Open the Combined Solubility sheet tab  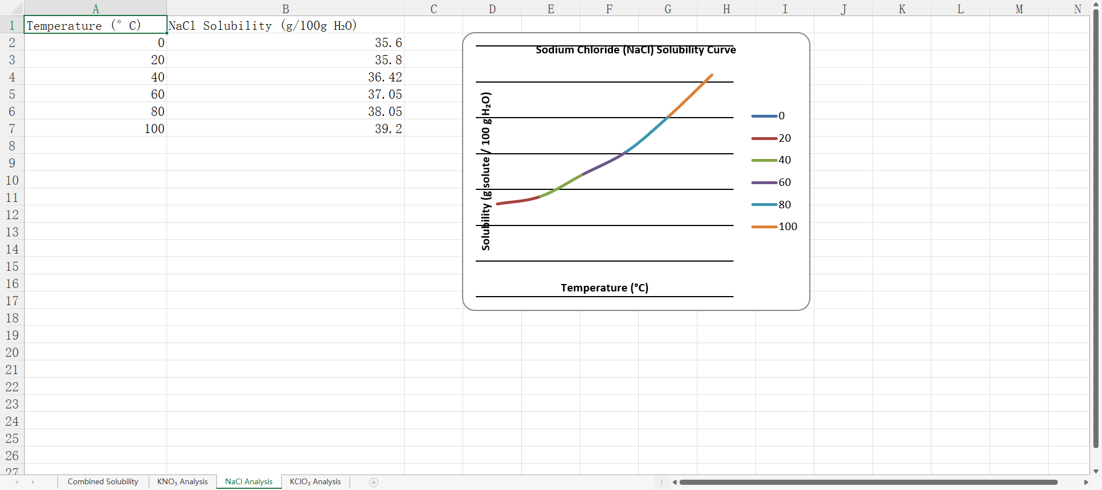(x=103, y=482)
